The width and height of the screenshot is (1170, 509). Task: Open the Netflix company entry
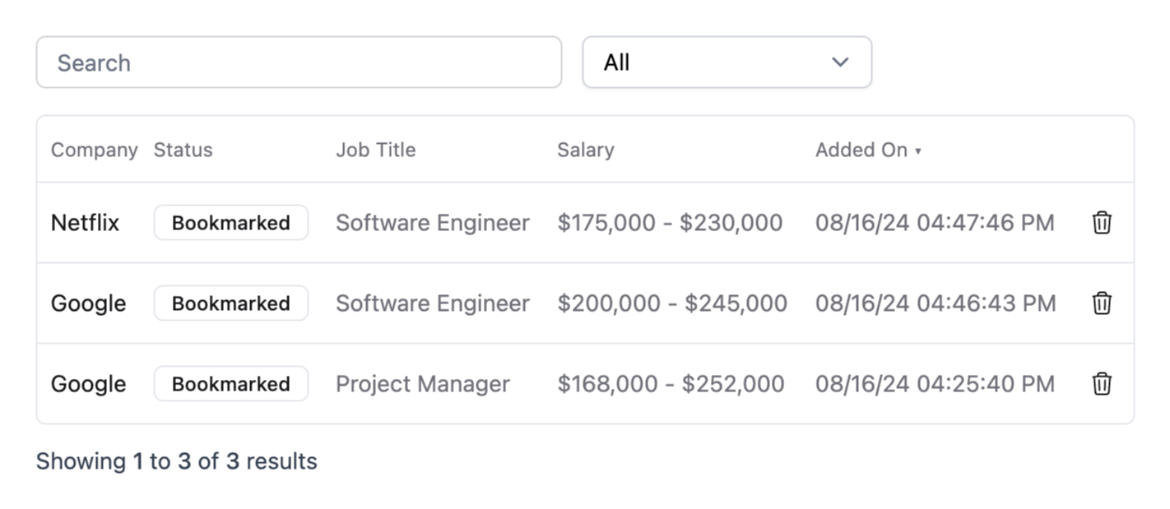(85, 223)
